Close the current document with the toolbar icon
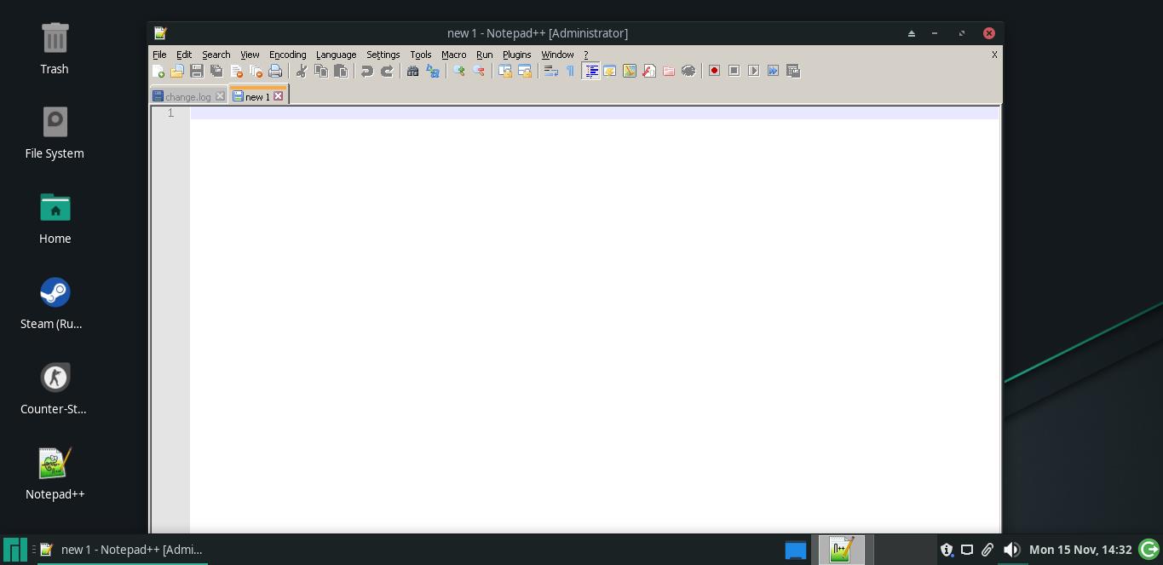The width and height of the screenshot is (1163, 565). click(x=237, y=71)
